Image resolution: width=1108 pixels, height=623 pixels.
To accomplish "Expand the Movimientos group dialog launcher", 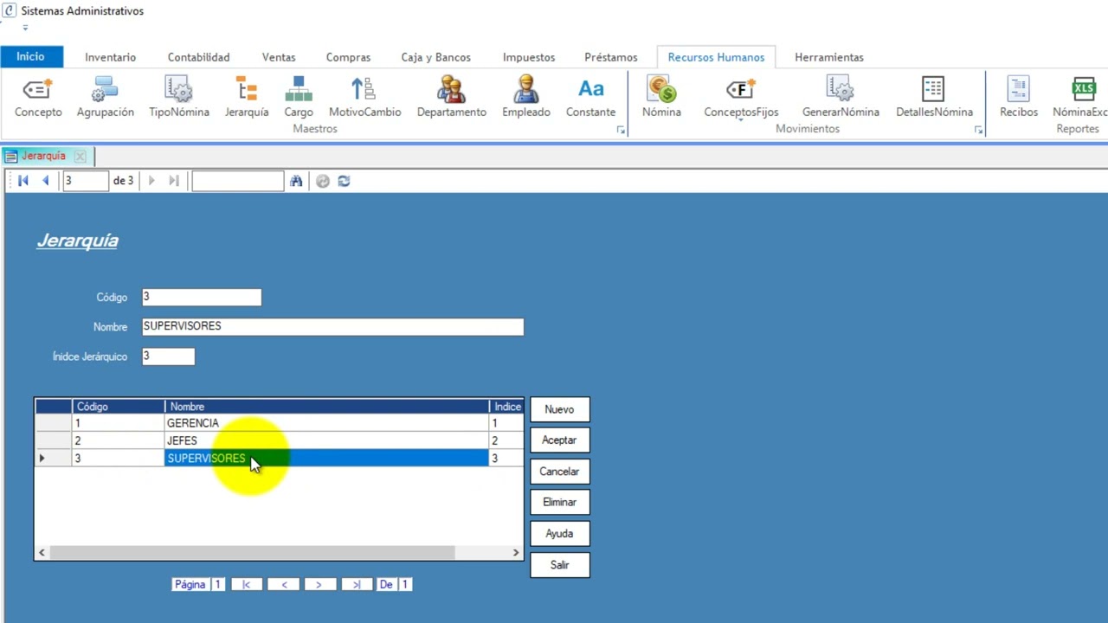I will point(978,130).
